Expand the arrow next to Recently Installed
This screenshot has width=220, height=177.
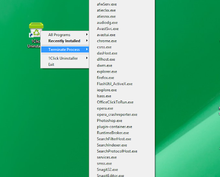87,41
